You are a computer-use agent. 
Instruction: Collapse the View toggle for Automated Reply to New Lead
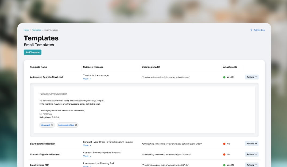click(87, 79)
